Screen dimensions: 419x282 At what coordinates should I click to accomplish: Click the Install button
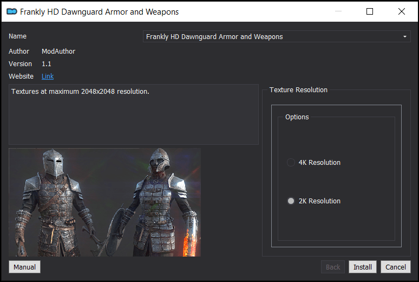[362, 267]
